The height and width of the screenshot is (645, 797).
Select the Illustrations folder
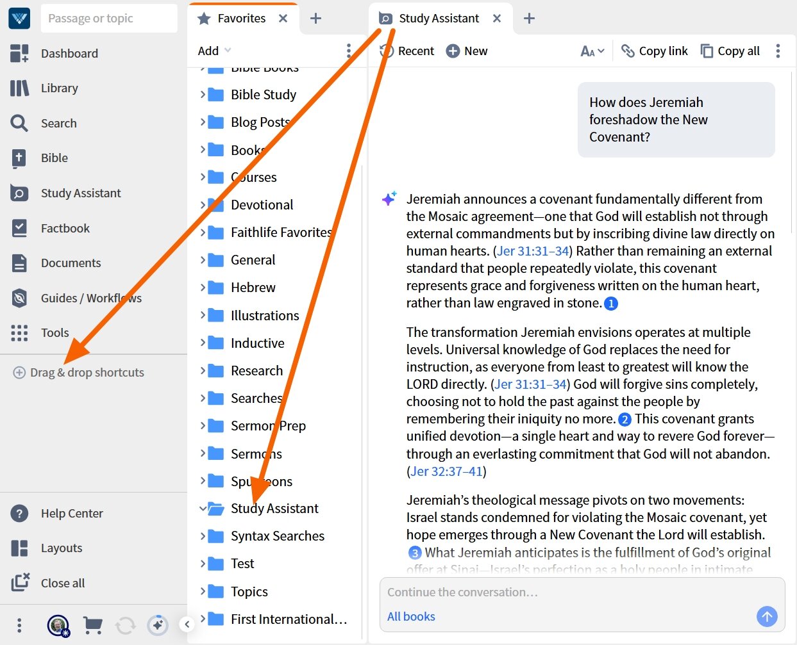coord(265,315)
